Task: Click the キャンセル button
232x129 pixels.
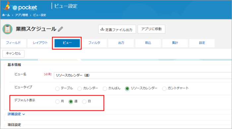Action: [x=13, y=53]
